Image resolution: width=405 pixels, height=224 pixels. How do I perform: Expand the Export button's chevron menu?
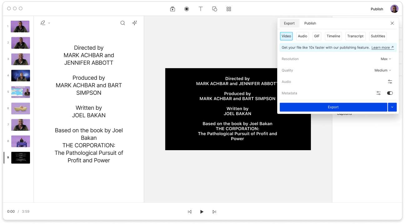(392, 107)
